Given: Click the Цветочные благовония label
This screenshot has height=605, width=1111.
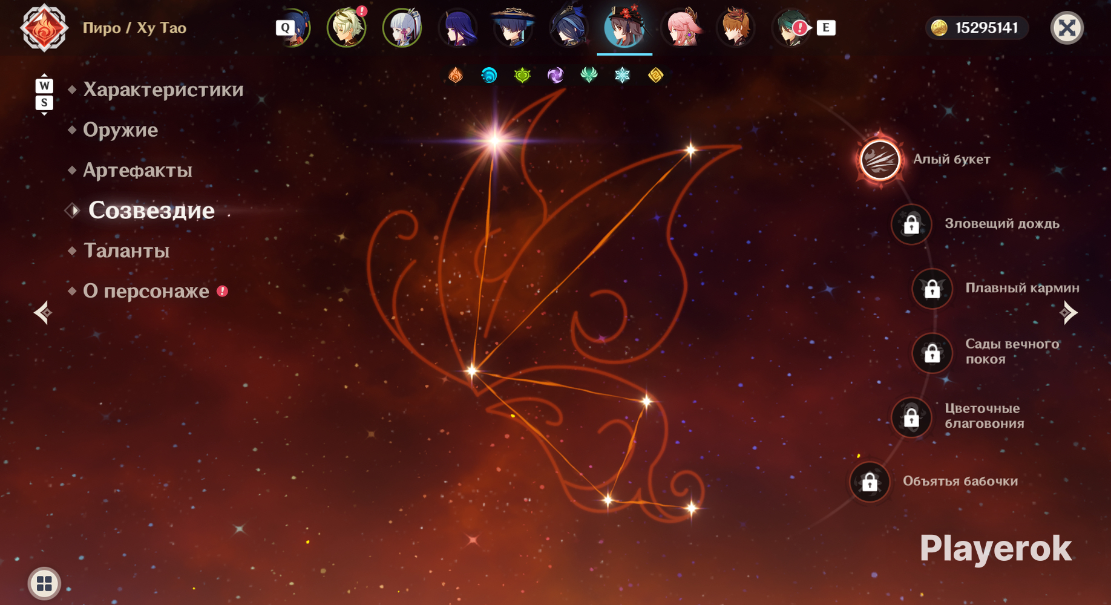Looking at the screenshot, I should [x=985, y=416].
